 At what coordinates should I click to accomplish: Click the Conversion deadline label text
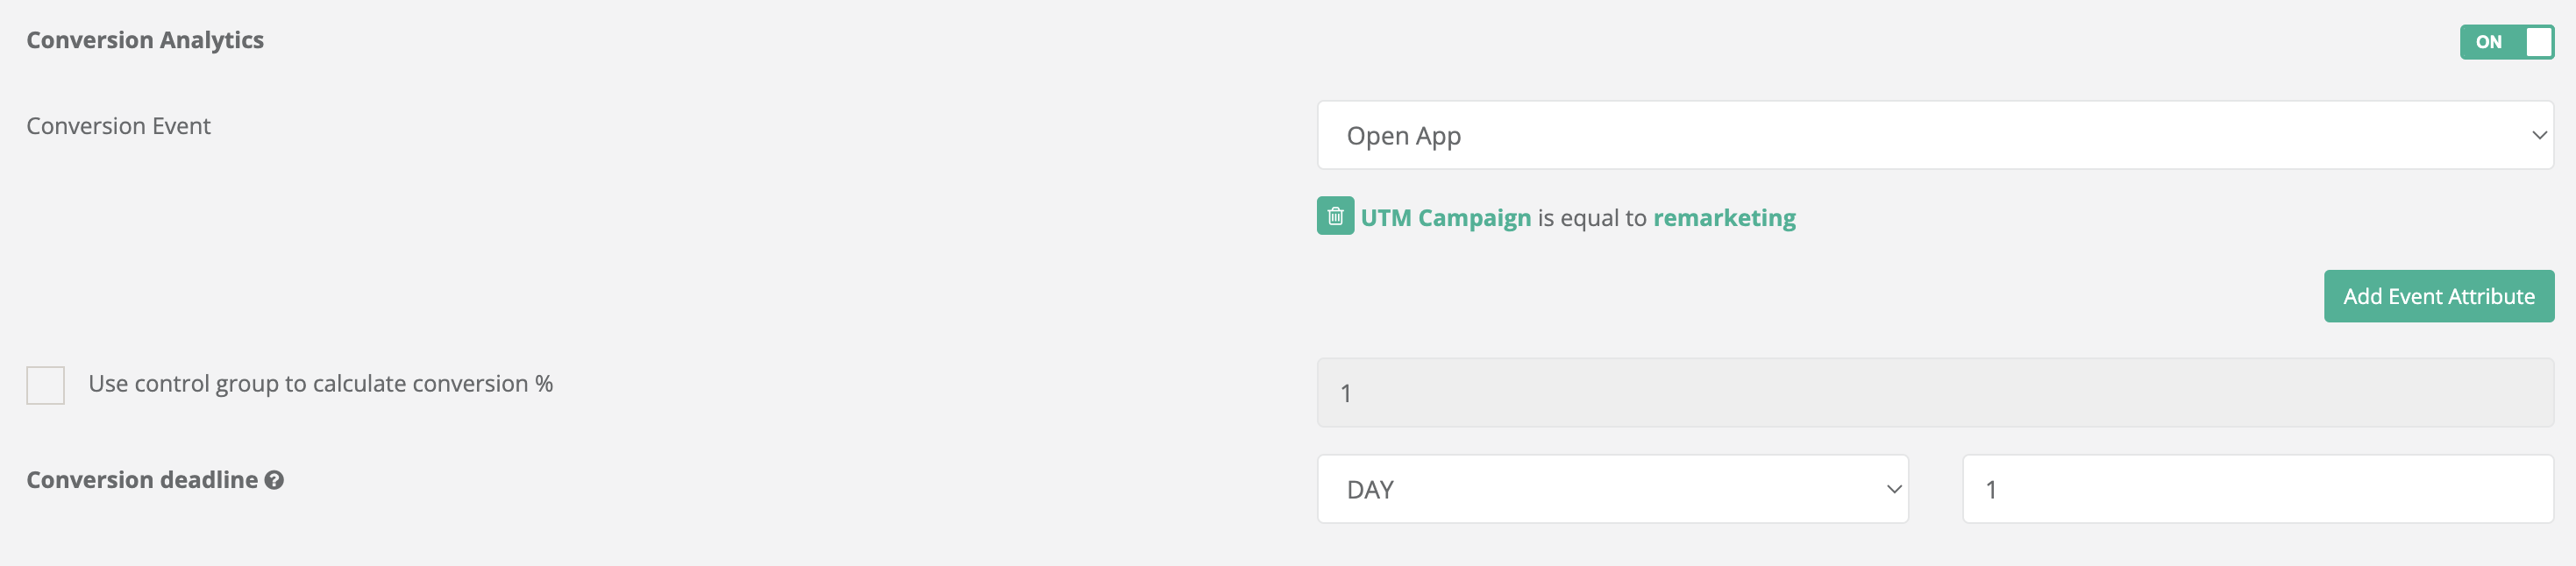point(142,480)
